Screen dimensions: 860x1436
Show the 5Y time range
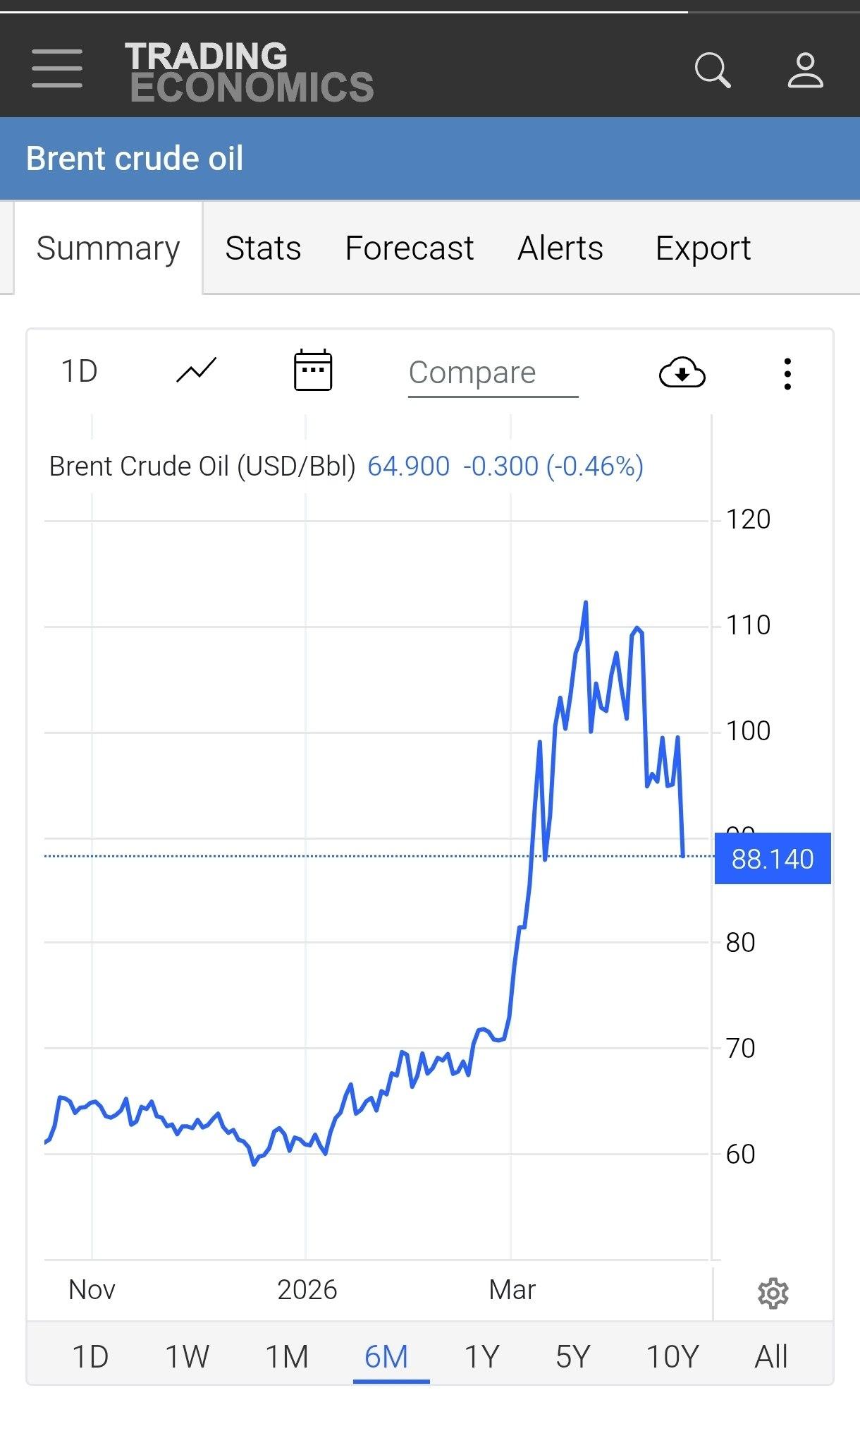[572, 1356]
